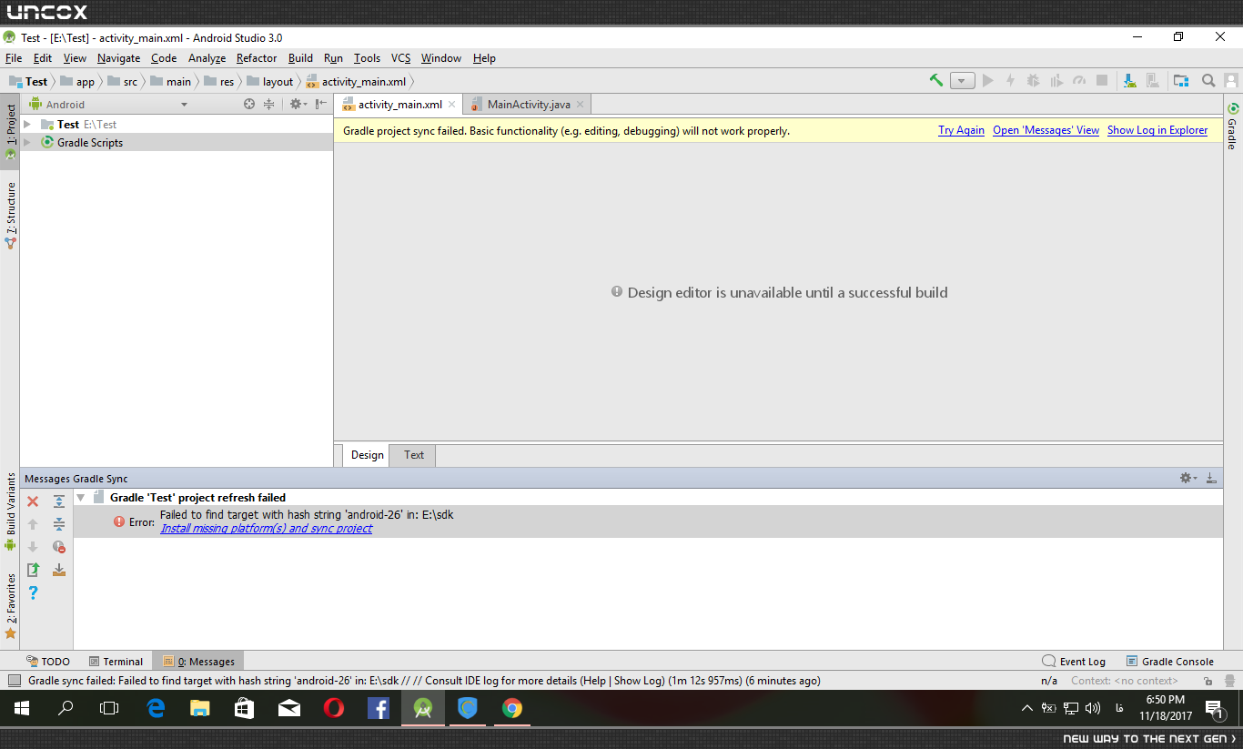
Task: Open the 7: Structure side tool window
Action: point(10,216)
